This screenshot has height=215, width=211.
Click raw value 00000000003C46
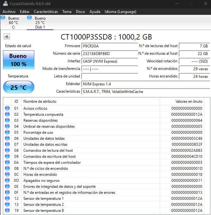tap(187, 138)
